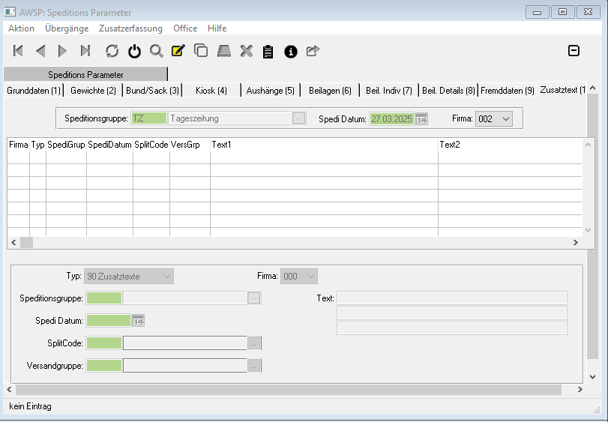Delete using the X toolbar icon
The height and width of the screenshot is (422, 608).
(246, 51)
